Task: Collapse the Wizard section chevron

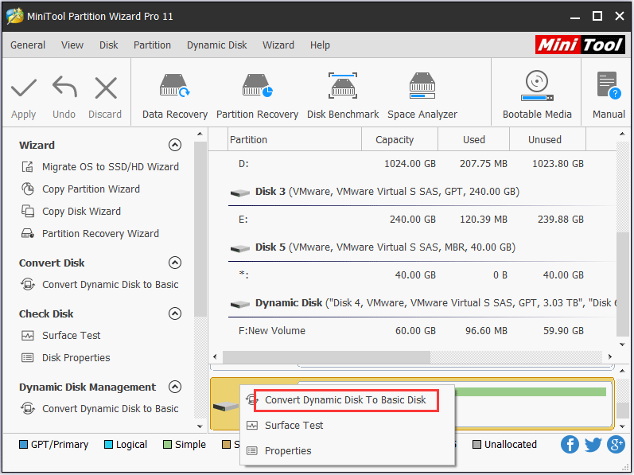Action: (175, 145)
